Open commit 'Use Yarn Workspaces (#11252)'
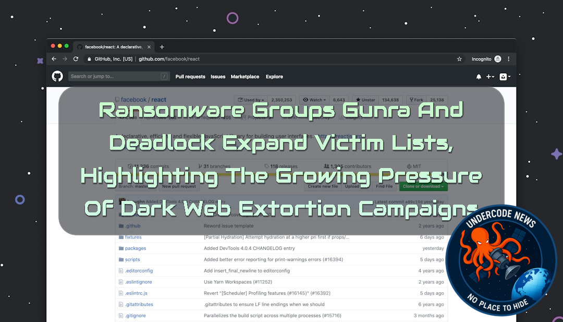563x322 pixels. tap(238, 282)
